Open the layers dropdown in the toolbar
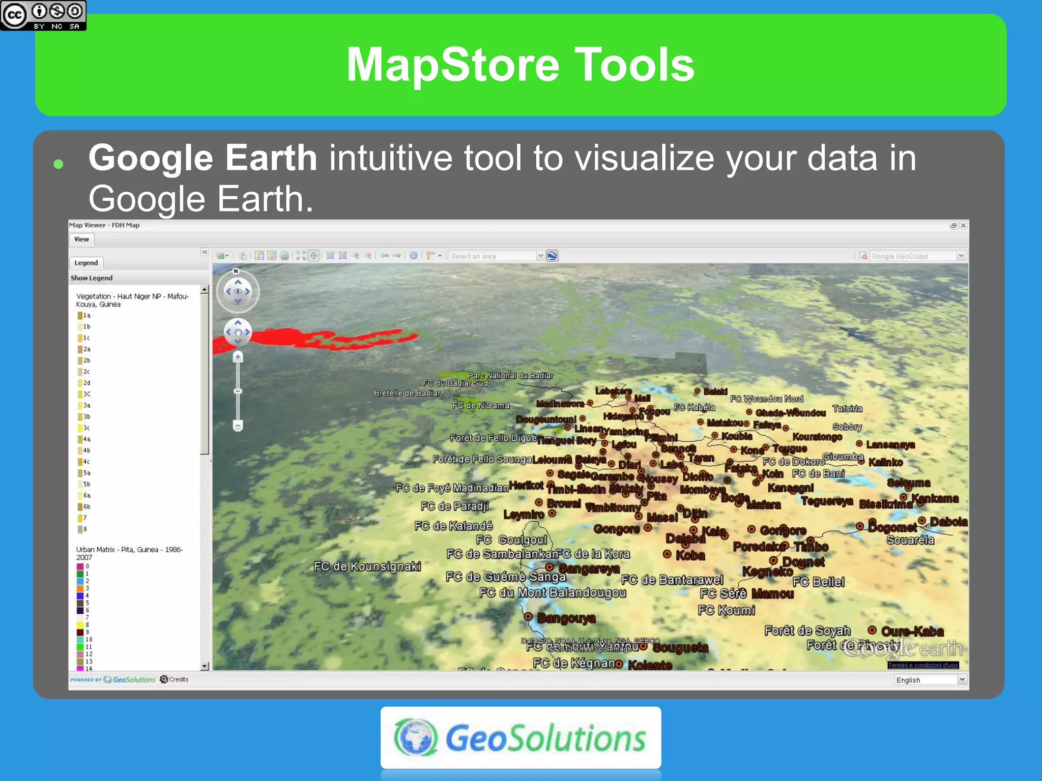1042x781 pixels. [222, 256]
